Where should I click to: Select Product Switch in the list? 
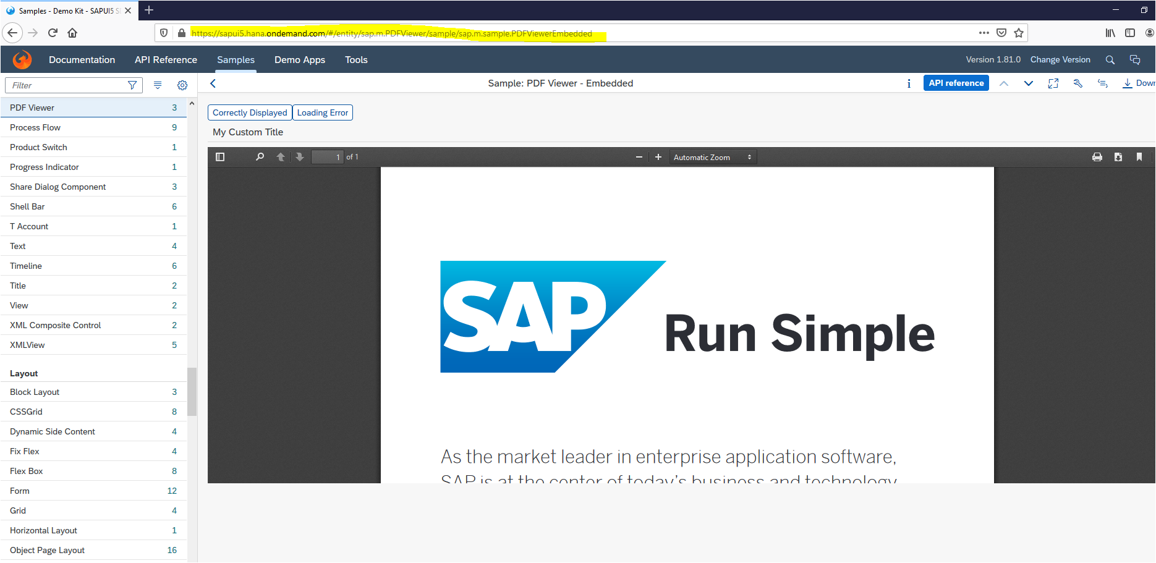(x=93, y=147)
